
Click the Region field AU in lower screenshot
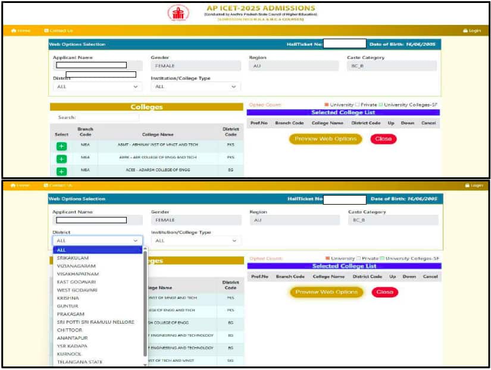coord(295,220)
